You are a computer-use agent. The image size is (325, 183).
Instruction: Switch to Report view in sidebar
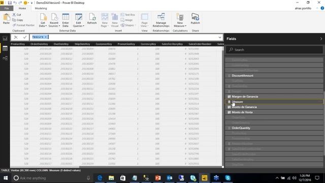pyautogui.click(x=5, y=39)
